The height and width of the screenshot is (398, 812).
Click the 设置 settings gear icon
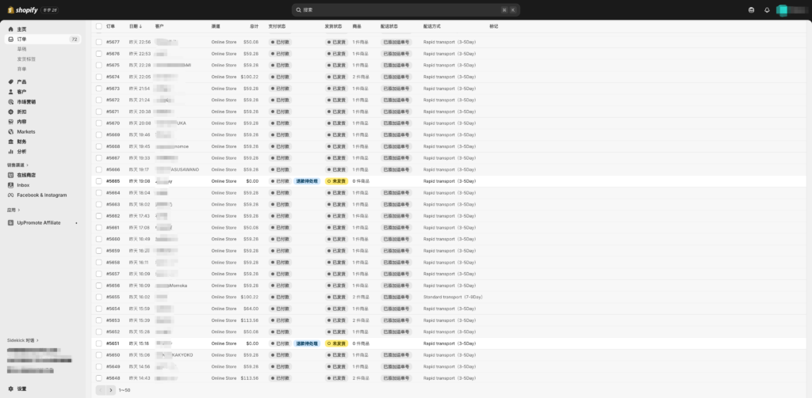[x=11, y=389]
